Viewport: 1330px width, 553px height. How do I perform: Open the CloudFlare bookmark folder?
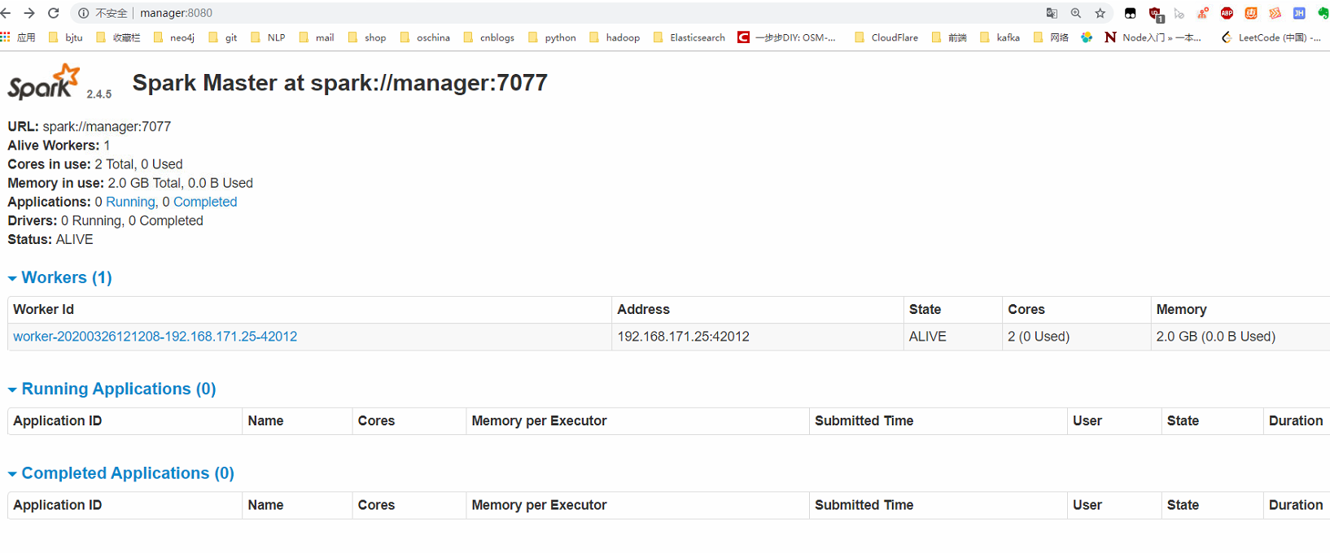(886, 37)
